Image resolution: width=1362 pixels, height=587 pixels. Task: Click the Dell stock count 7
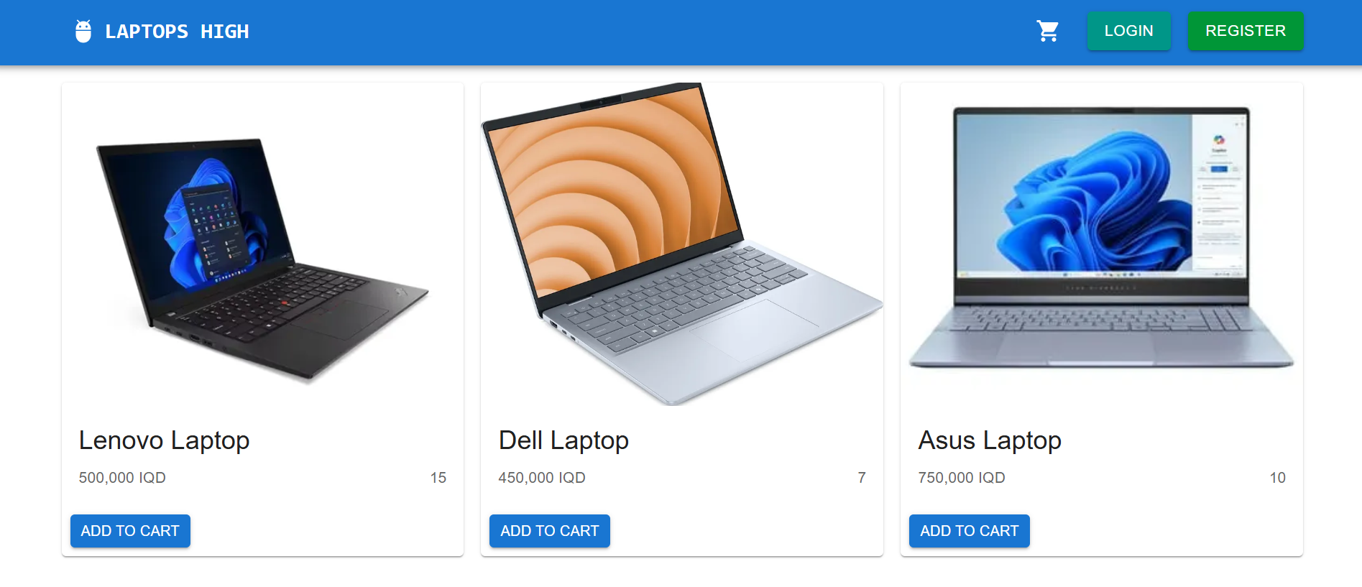861,478
